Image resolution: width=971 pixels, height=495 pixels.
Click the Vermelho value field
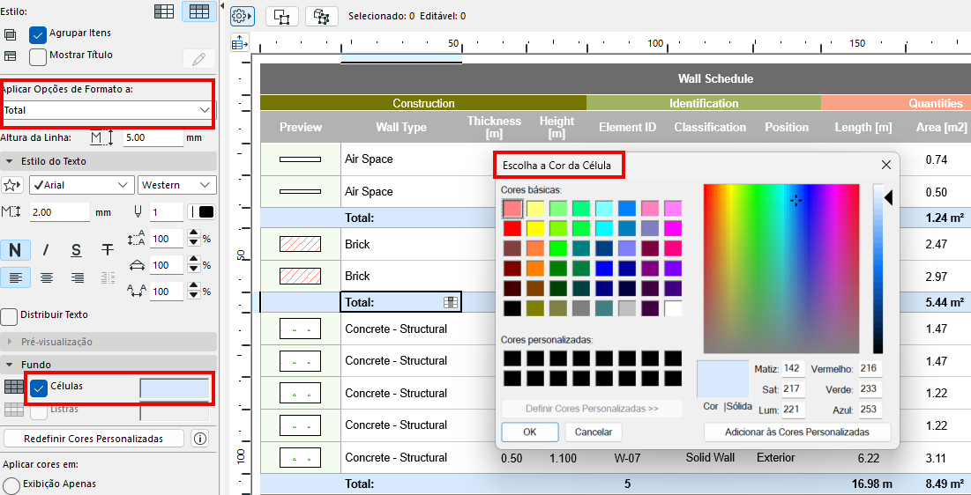coord(870,368)
